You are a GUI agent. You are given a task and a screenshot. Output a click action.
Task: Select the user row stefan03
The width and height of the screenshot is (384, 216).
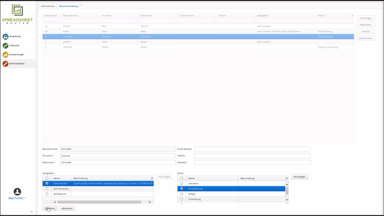pyautogui.click(x=198, y=47)
